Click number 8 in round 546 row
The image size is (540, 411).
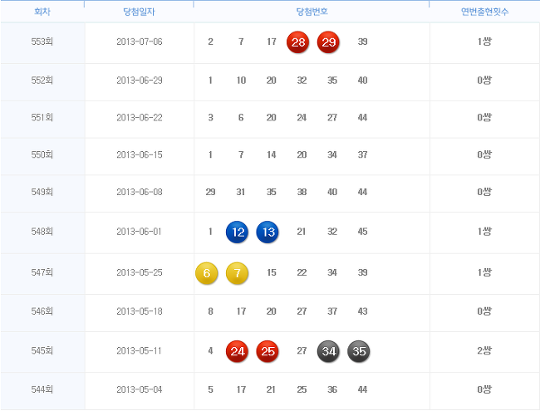click(x=210, y=311)
